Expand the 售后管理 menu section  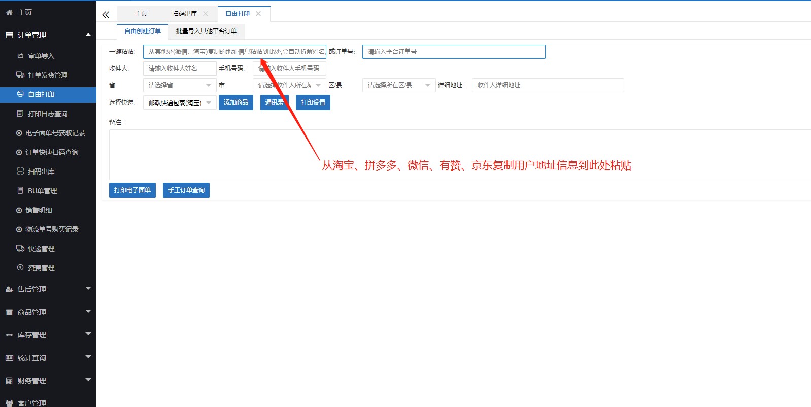[x=48, y=289]
